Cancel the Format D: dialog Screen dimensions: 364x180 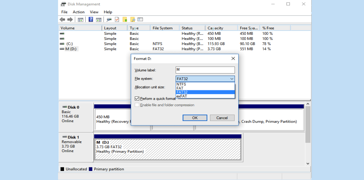[222, 118]
